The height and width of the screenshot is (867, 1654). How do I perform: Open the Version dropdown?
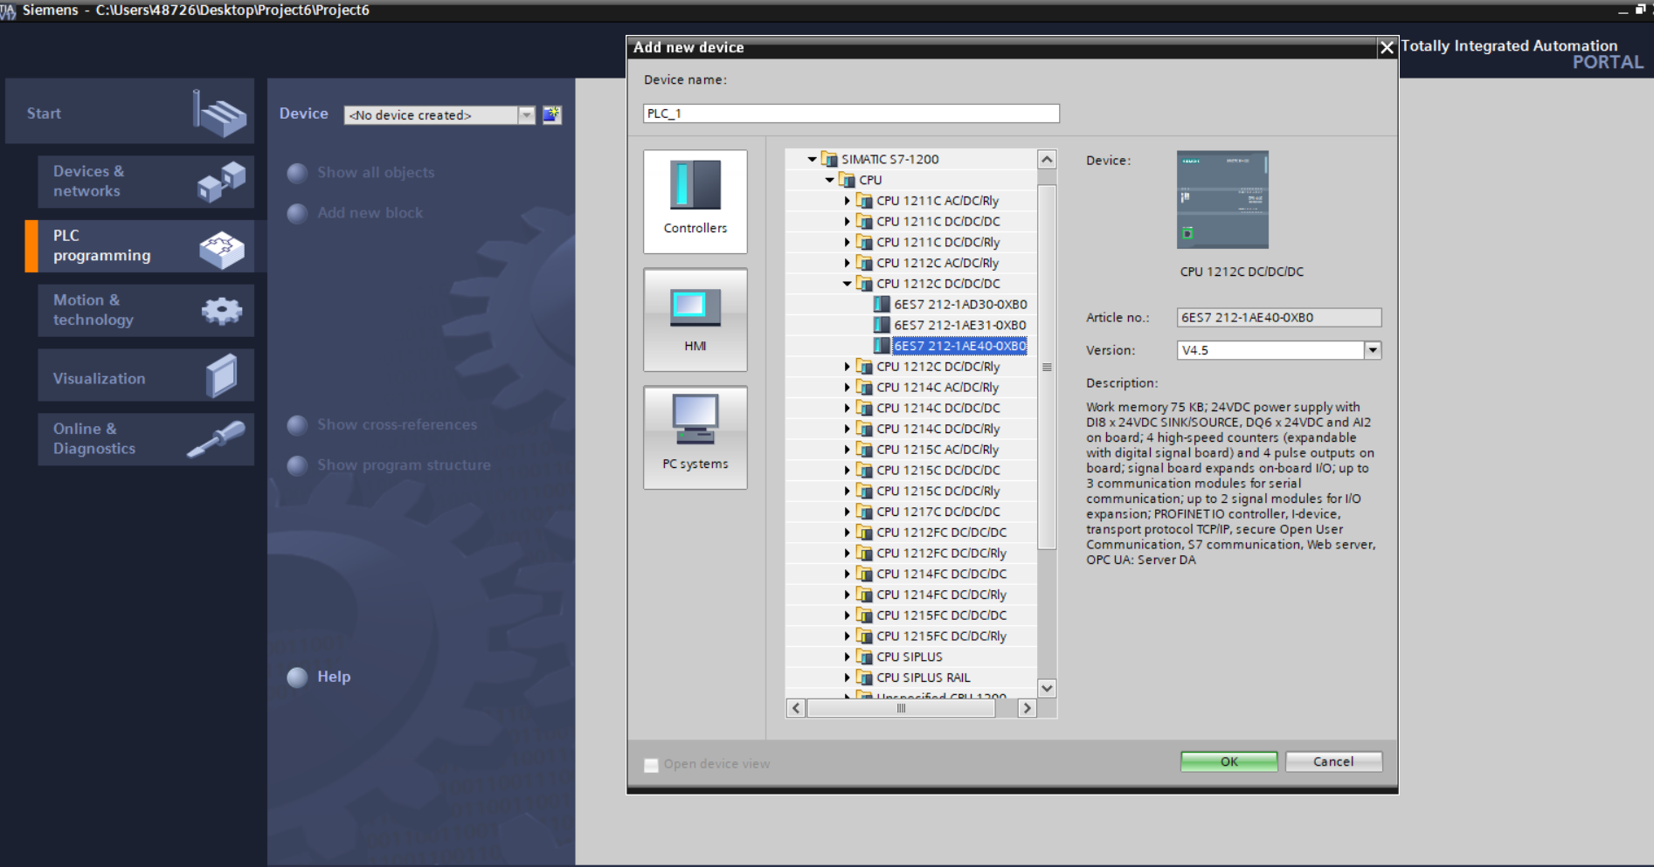pyautogui.click(x=1373, y=350)
